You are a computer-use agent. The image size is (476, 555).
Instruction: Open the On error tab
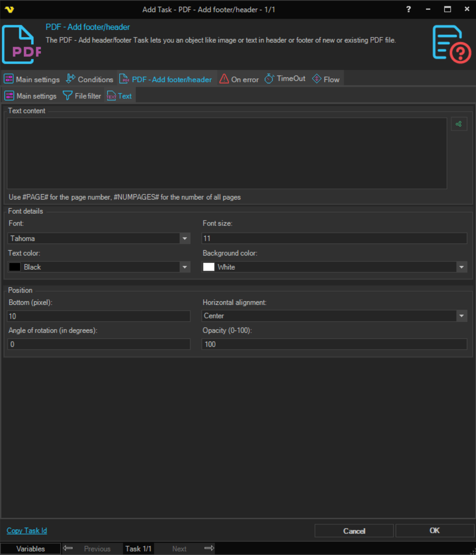click(239, 79)
